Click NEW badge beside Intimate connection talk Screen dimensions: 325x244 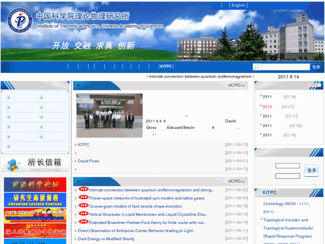(84, 189)
